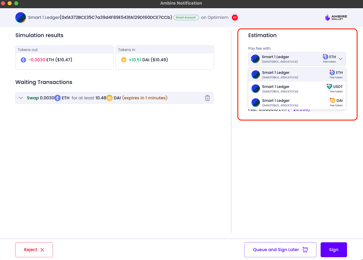
Task: Click the account address in header
Action: tap(116, 17)
